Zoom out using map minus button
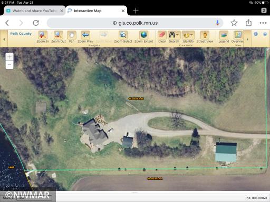270x202 pixels. point(9,65)
